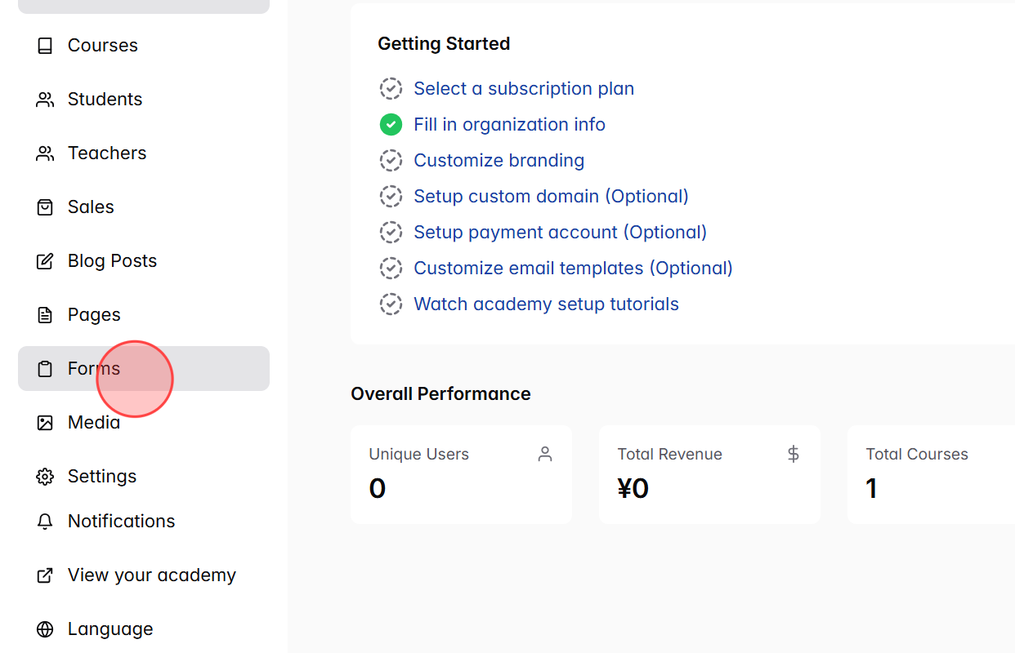Open the Courses section via its book icon
1015x653 pixels.
point(45,45)
